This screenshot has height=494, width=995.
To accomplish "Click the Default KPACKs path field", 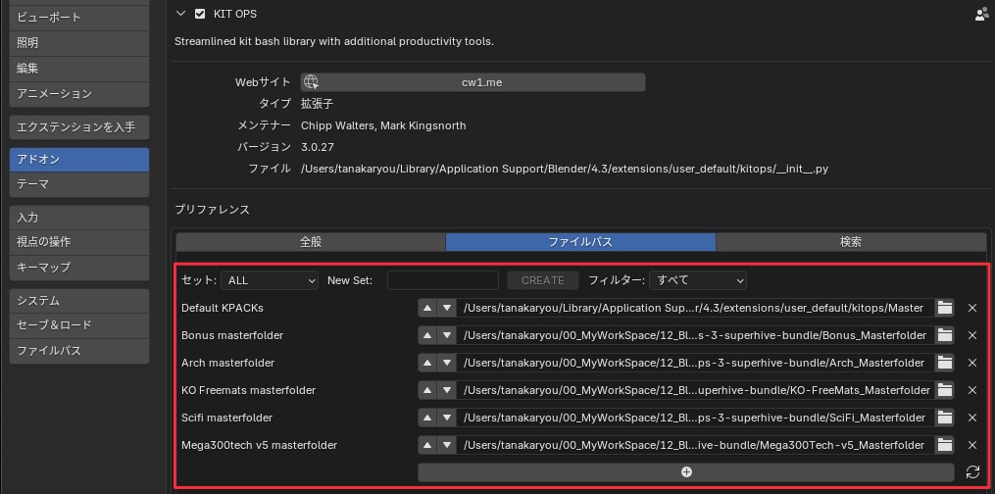I will click(695, 308).
